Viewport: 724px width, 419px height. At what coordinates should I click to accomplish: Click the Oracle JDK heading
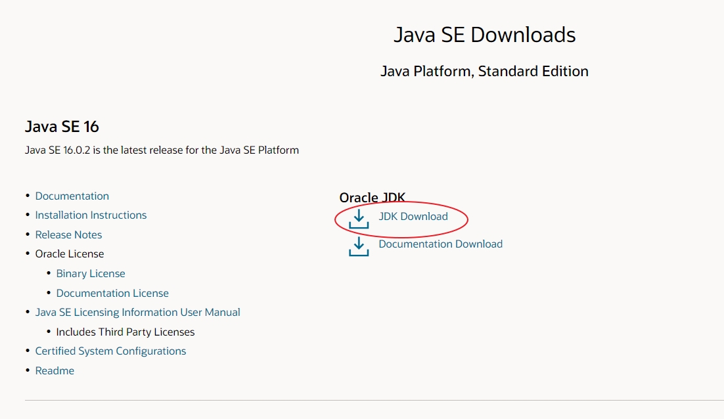(x=372, y=198)
